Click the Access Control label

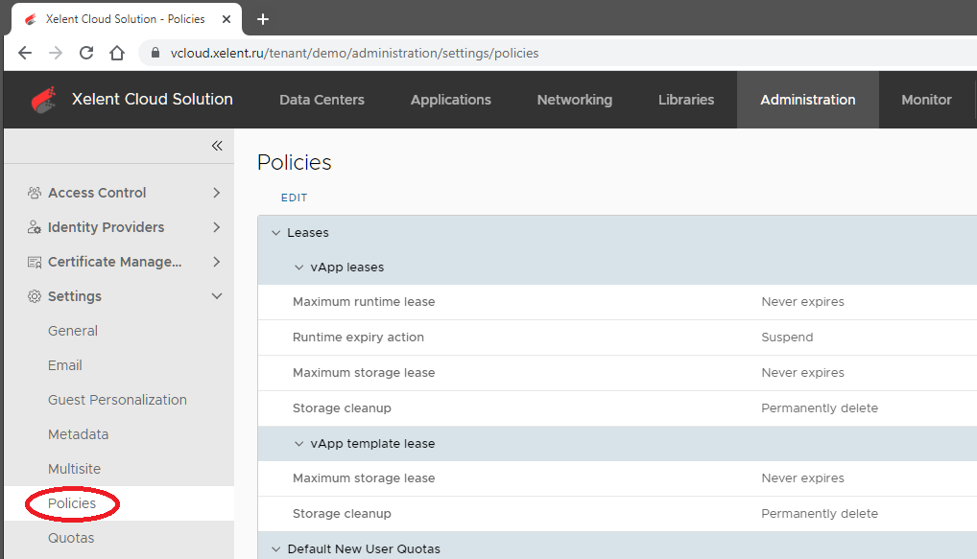click(x=97, y=193)
